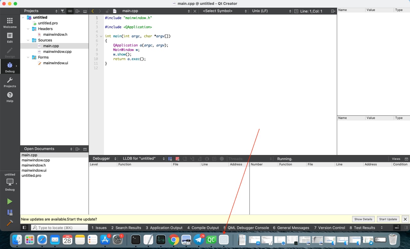The image size is (410, 249).
Task: Split the Projects sidebar panel
Action: coord(78,11)
